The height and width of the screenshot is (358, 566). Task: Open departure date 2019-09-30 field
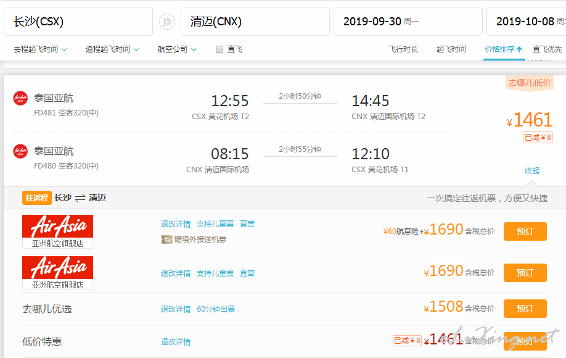tap(408, 22)
